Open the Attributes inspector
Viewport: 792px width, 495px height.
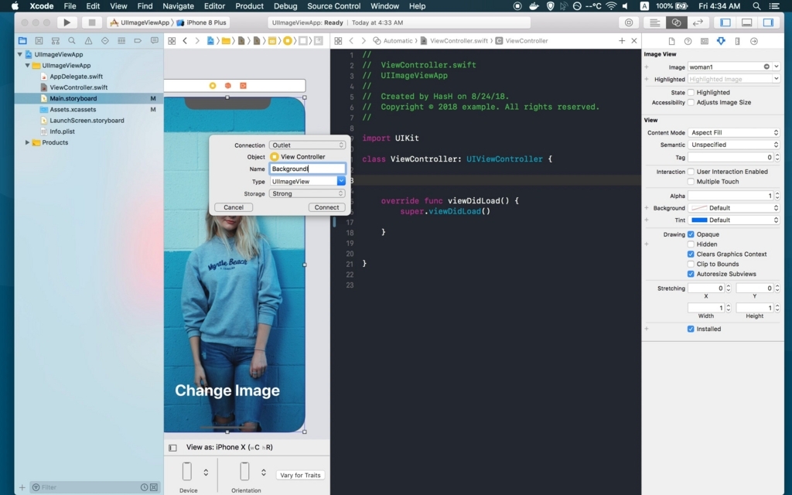coord(721,41)
